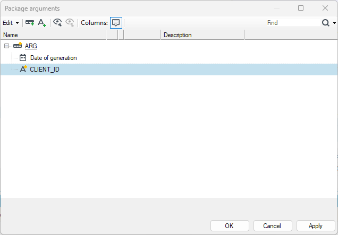338x235 pixels.
Task: Click the search magnifier icon
Action: click(x=325, y=23)
